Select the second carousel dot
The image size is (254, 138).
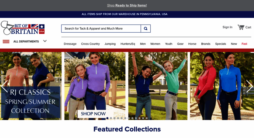[111, 118]
